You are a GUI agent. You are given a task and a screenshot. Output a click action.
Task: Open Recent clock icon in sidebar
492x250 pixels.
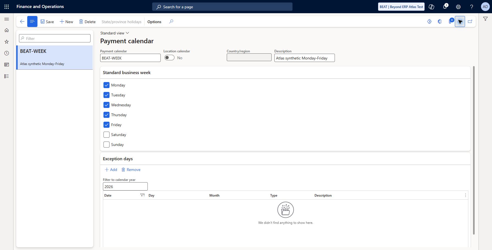pos(7,53)
